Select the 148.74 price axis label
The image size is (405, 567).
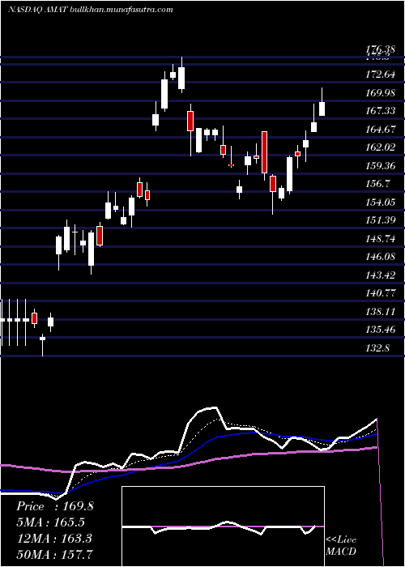[379, 239]
